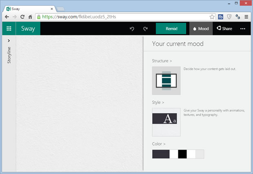Minimize the browser window
This screenshot has height=174, width=253.
[x=229, y=4]
